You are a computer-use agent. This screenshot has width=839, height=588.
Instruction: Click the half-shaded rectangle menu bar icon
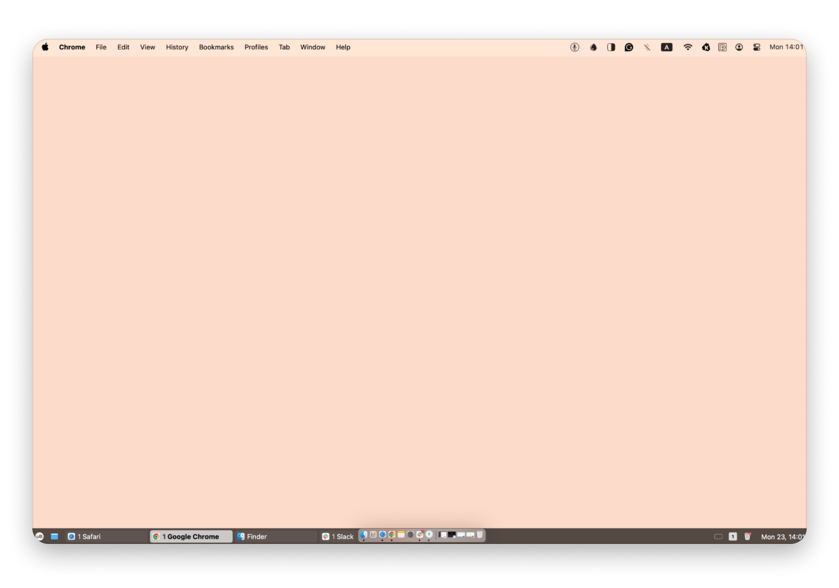tap(611, 47)
